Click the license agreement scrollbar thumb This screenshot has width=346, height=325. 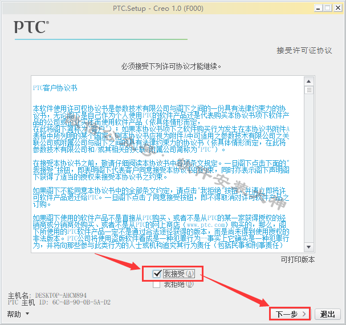click(x=309, y=90)
